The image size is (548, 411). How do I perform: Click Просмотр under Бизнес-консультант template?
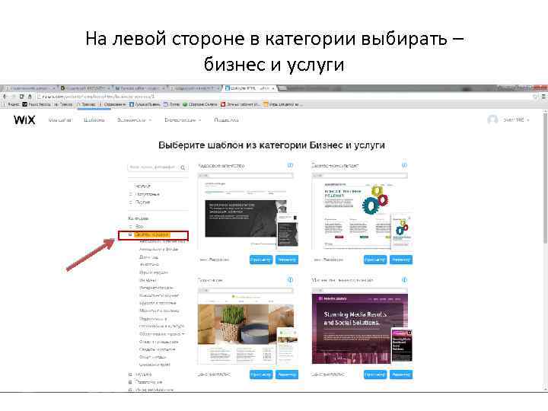coord(375,260)
